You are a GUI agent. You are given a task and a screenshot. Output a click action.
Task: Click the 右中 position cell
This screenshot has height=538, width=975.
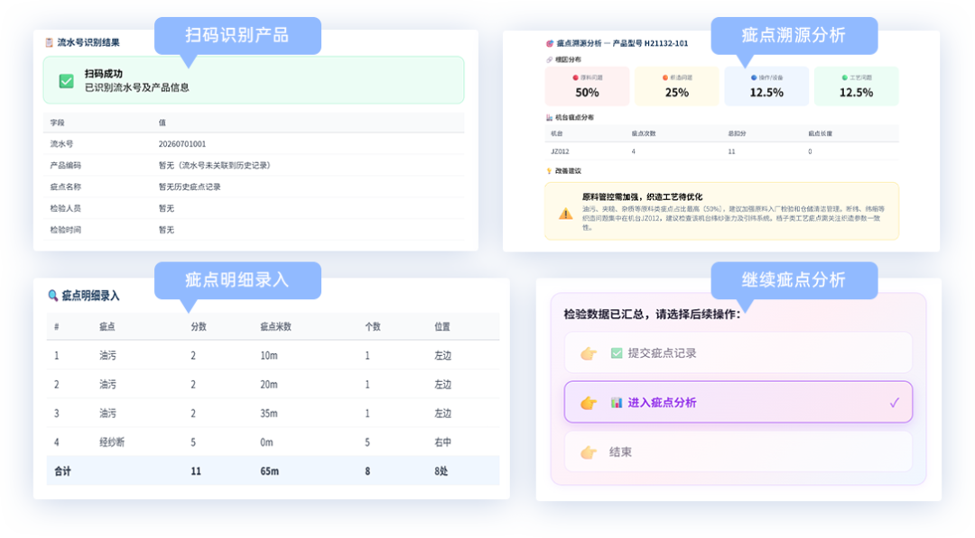(442, 442)
